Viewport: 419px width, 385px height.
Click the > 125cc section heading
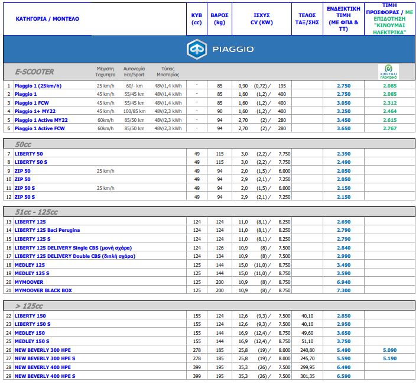(29, 306)
